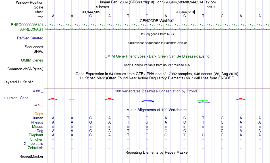Click the 100 Vert. Cons track label

pos(16,98)
